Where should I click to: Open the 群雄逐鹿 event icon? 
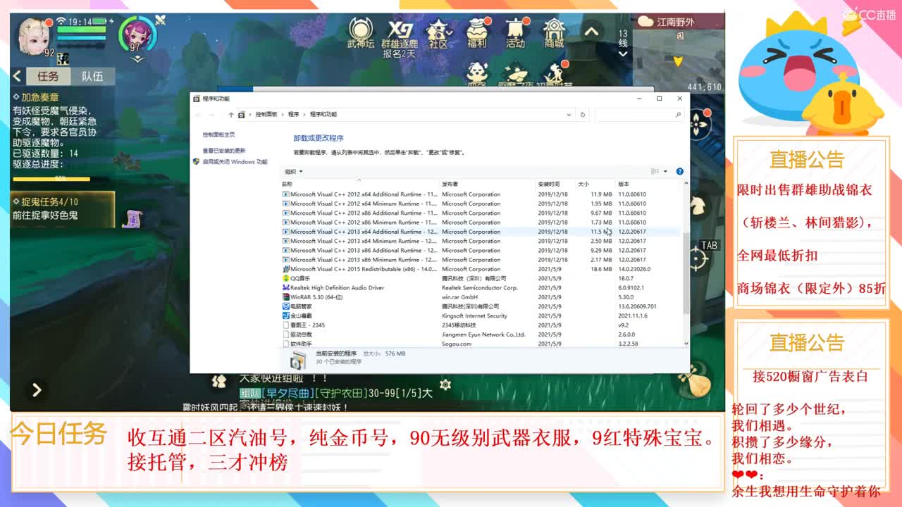[x=400, y=33]
